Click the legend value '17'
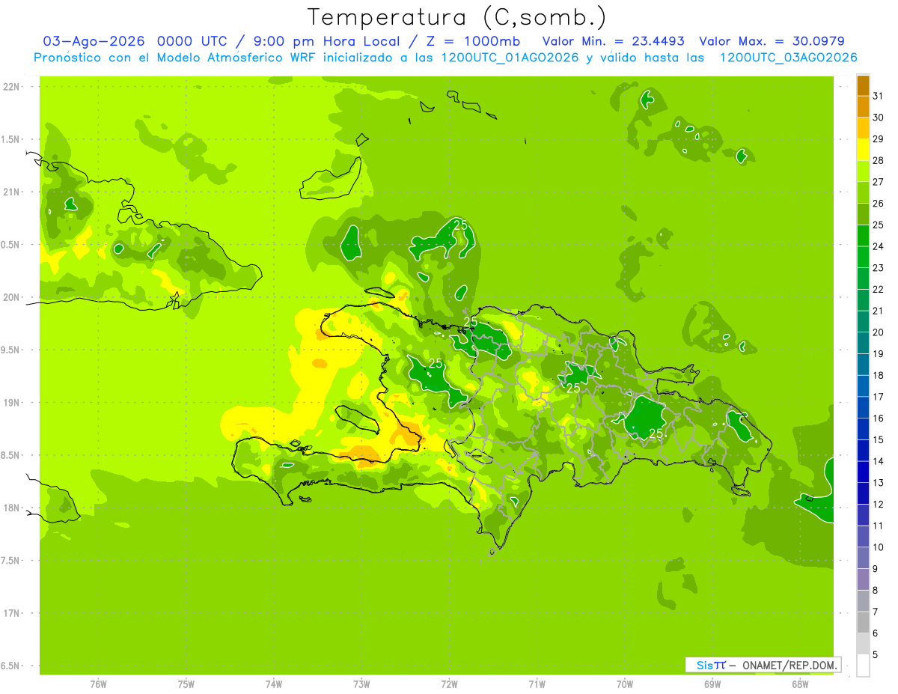Viewport: 898px width, 694px height. [879, 397]
